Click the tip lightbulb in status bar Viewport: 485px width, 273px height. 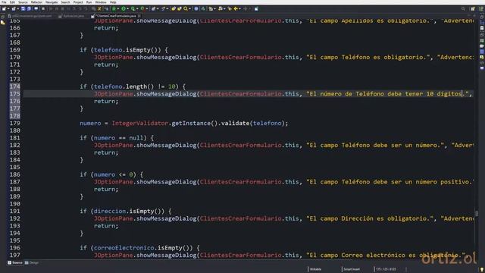click(481, 270)
